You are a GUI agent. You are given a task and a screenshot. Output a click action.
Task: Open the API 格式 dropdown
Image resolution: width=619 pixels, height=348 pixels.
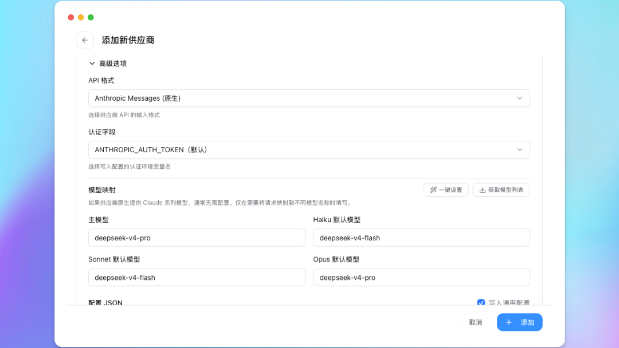click(x=309, y=98)
